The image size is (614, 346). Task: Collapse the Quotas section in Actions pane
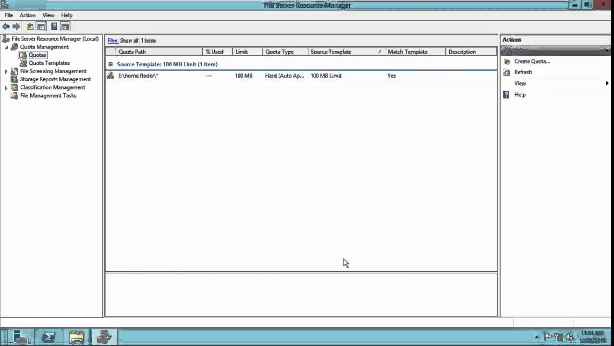[x=607, y=49]
